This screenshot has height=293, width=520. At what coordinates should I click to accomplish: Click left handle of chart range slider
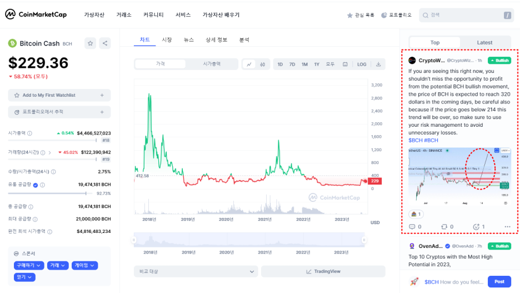click(134, 240)
